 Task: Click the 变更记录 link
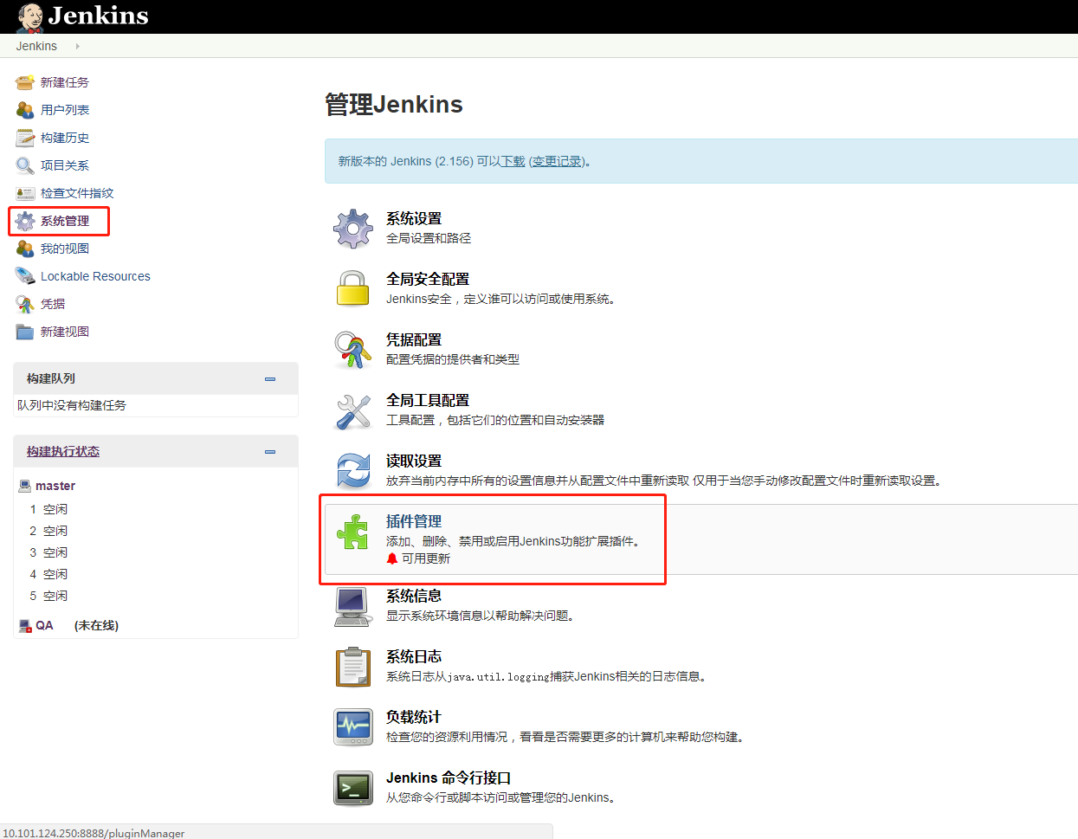click(557, 161)
